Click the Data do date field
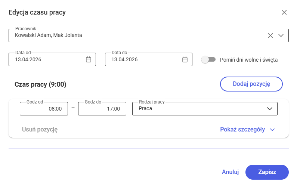The image size is (297, 189). pyautogui.click(x=149, y=59)
